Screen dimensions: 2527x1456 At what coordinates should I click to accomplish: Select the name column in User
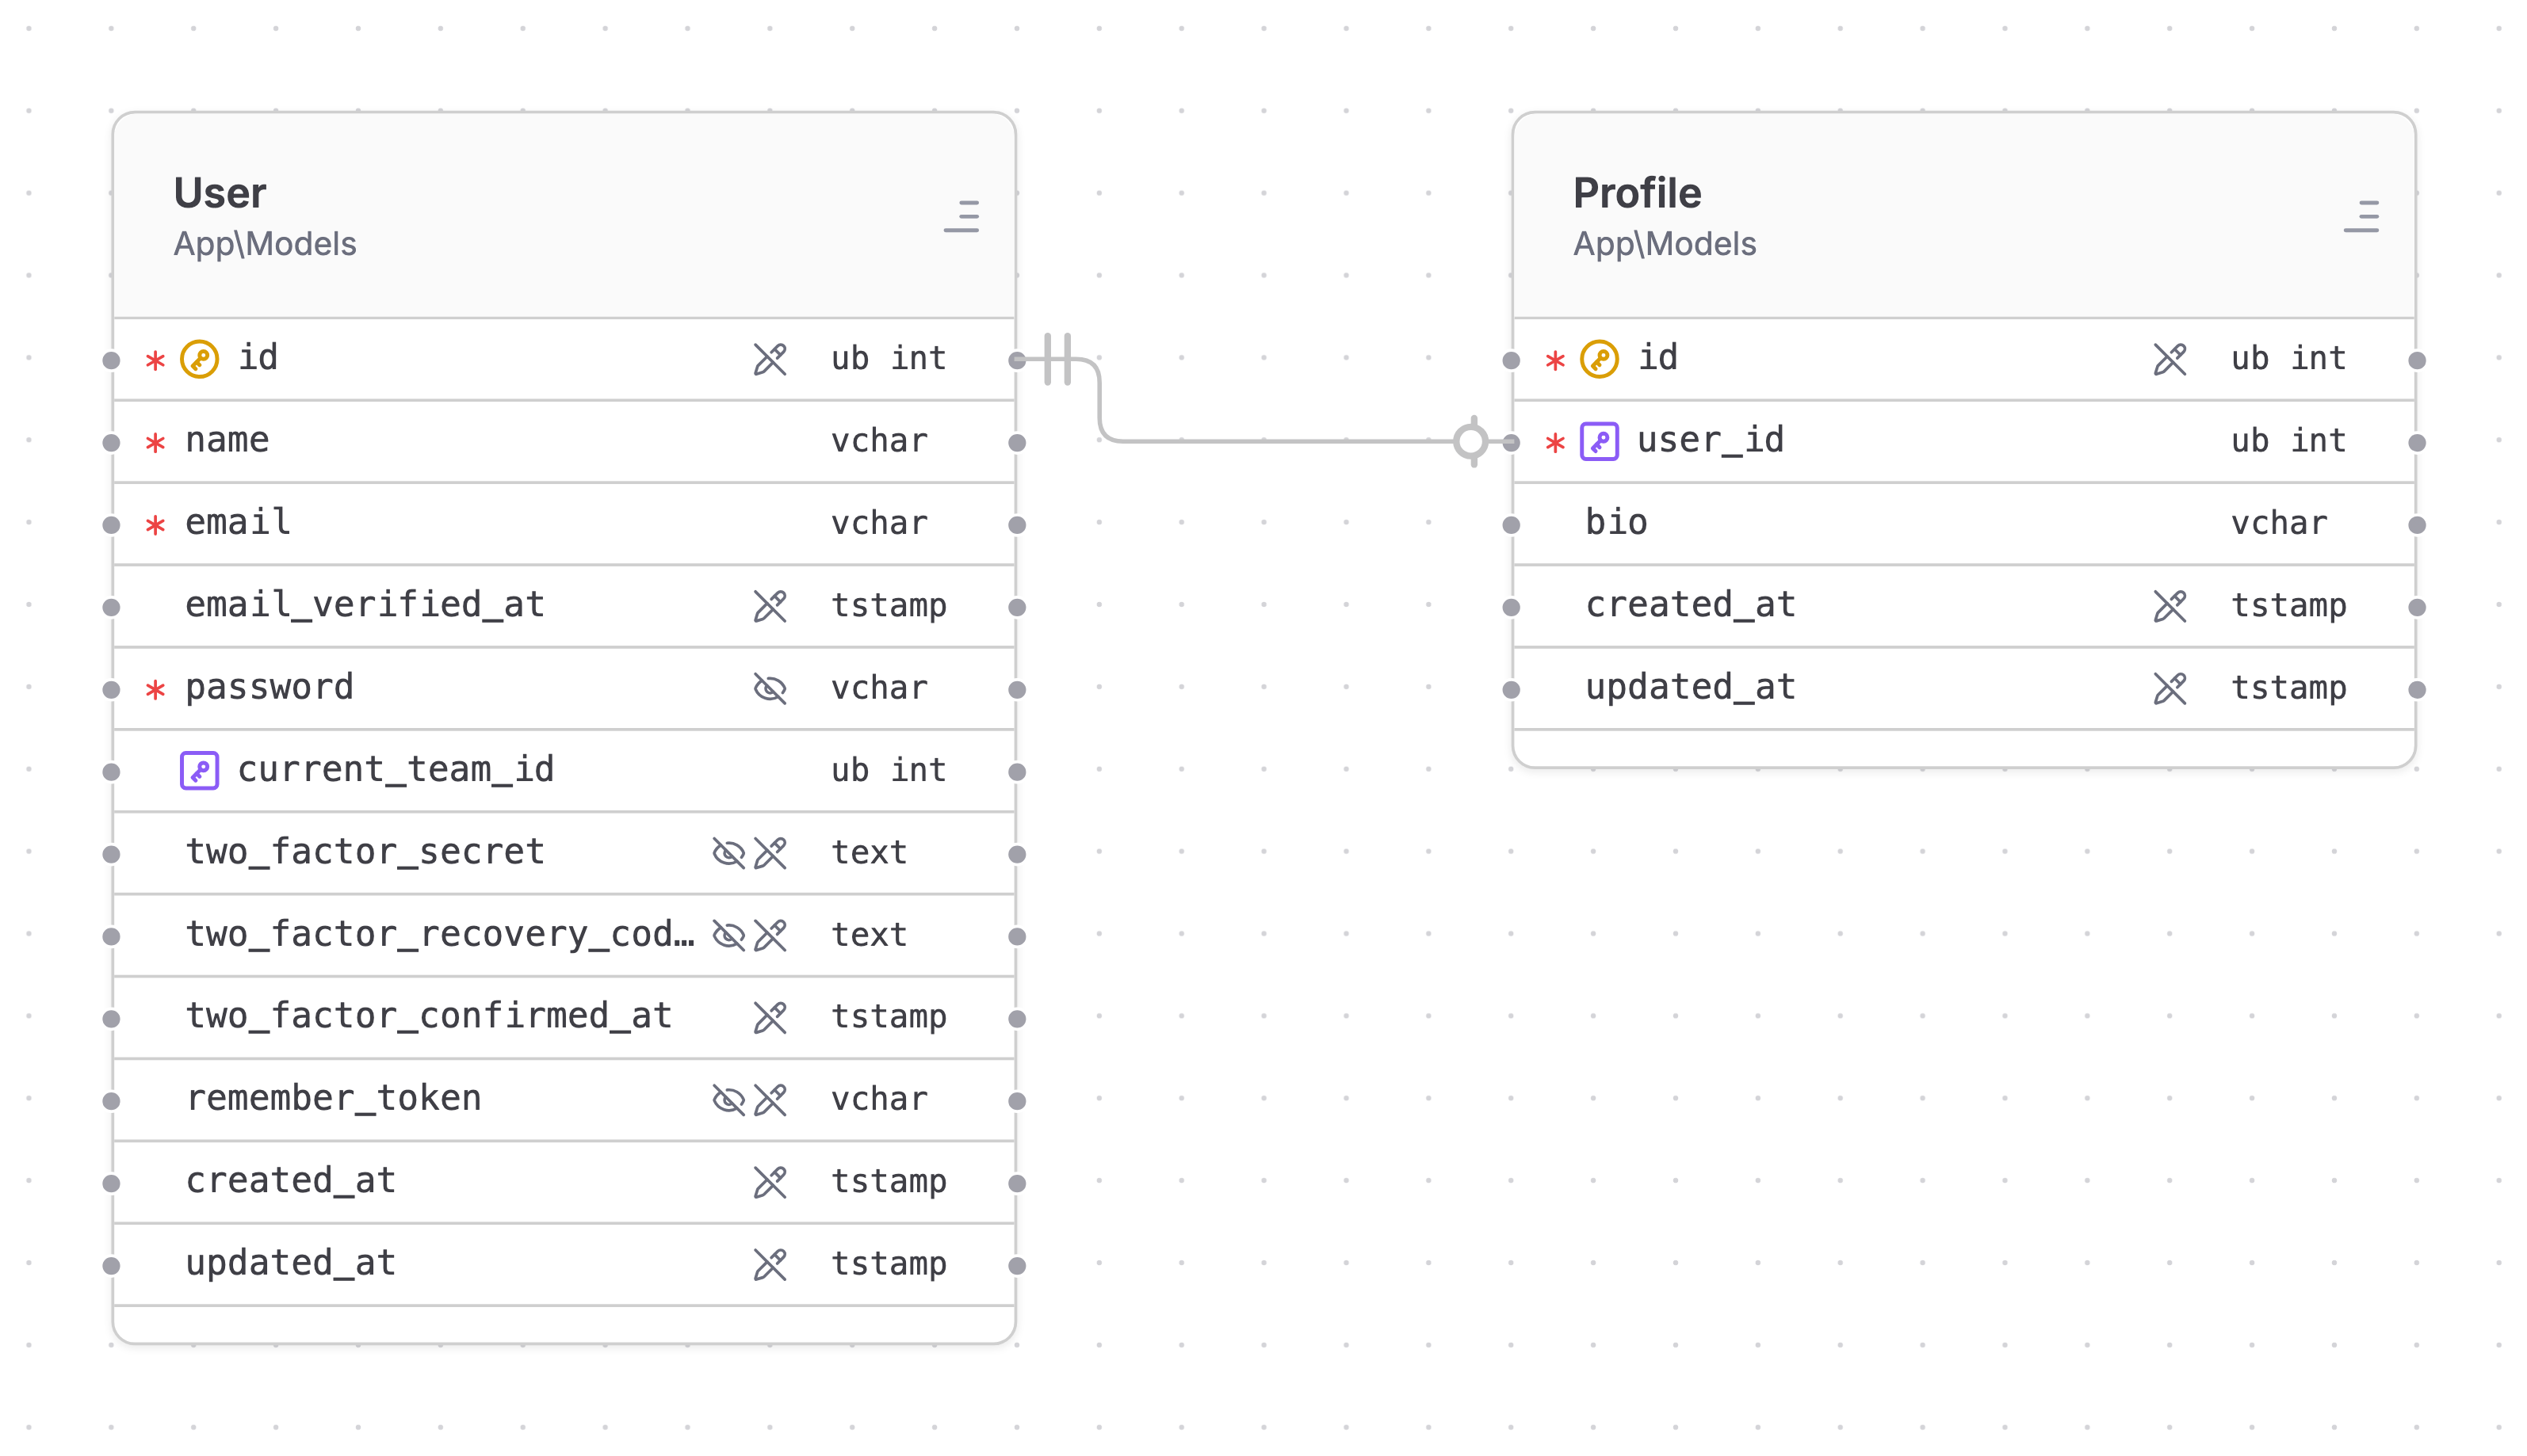click(x=227, y=441)
